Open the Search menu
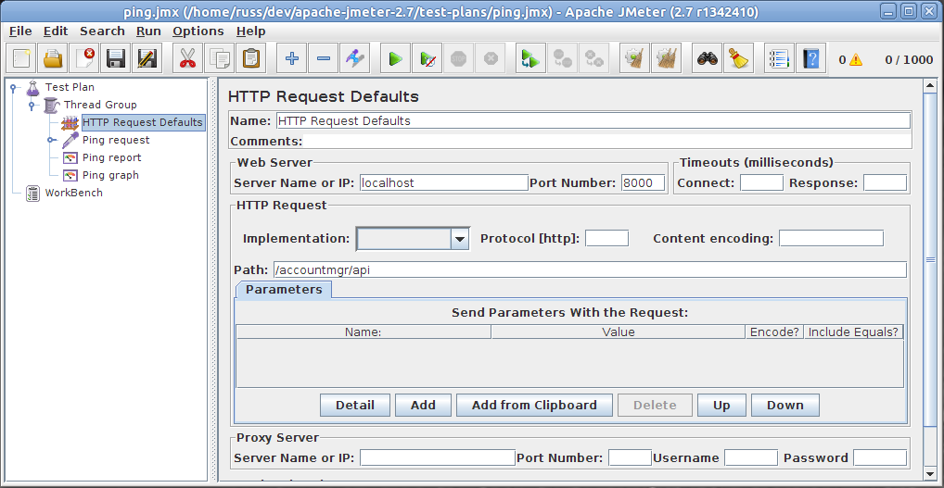The width and height of the screenshot is (944, 488). pyautogui.click(x=102, y=31)
